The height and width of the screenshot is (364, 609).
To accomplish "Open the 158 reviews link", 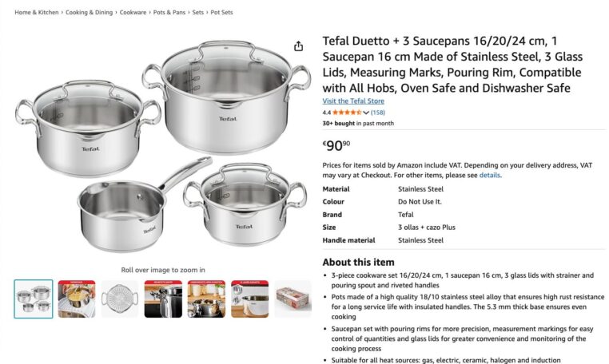I will [377, 113].
